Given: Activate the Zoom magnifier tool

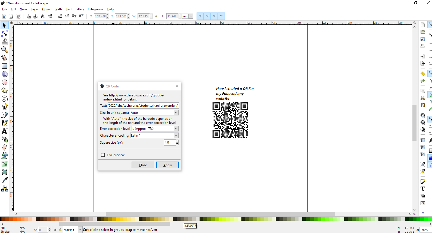Looking at the screenshot, I should coord(4,50).
